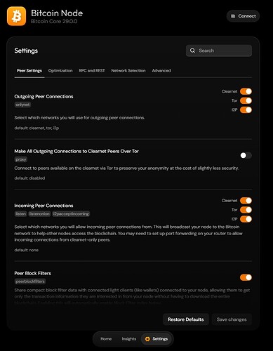Enable outgoing connections over Tor proxy
273x351 pixels.
[x=246, y=155]
